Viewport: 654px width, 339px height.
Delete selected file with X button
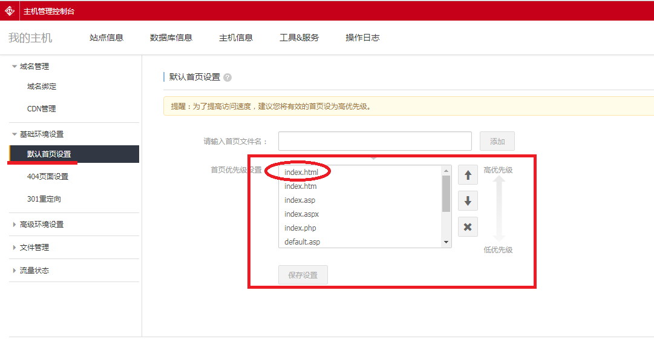[468, 227]
